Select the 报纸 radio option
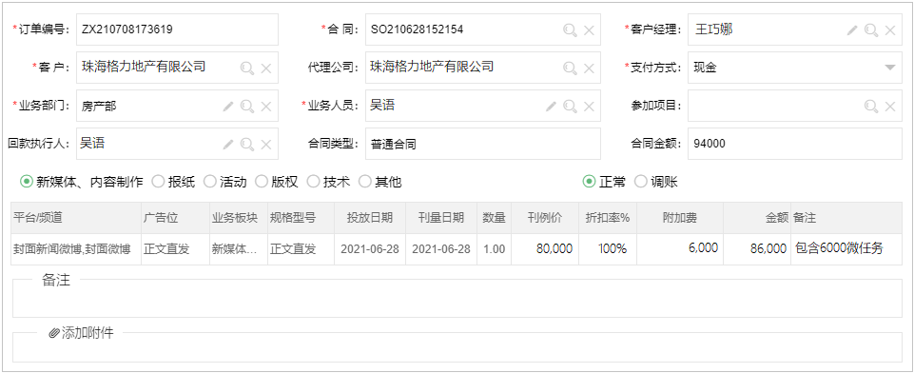The height and width of the screenshot is (373, 914). click(158, 182)
